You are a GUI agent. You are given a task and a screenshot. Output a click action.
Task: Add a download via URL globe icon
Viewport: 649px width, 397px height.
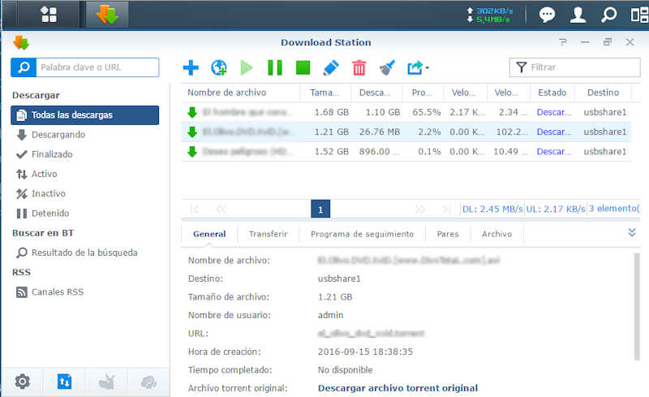pos(218,67)
